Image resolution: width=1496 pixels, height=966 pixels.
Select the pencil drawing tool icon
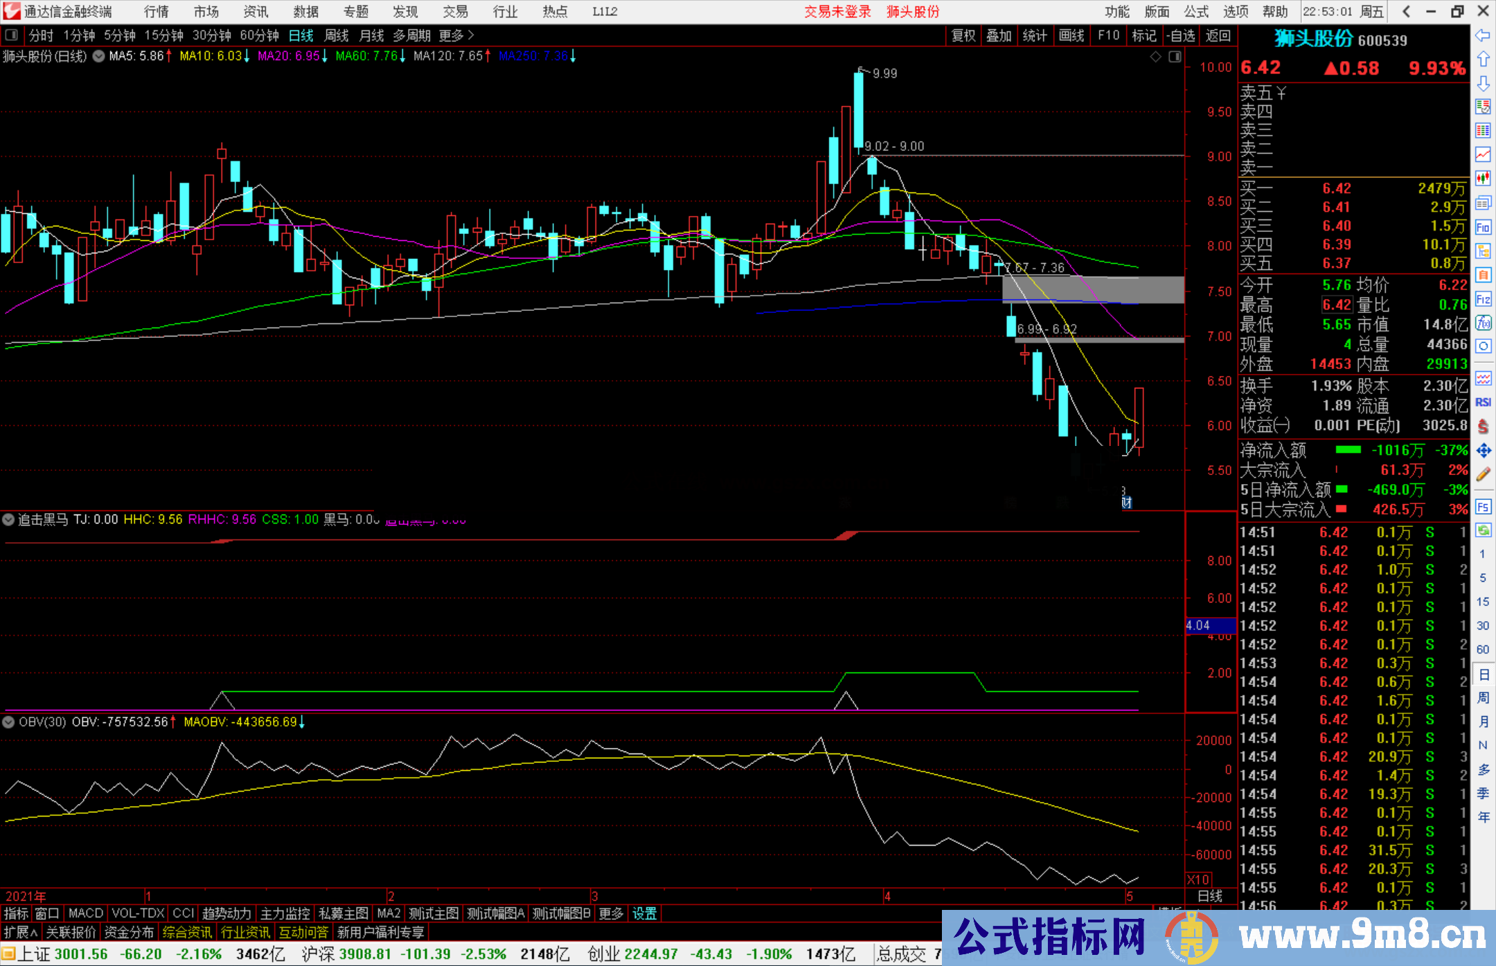pos(1483,475)
